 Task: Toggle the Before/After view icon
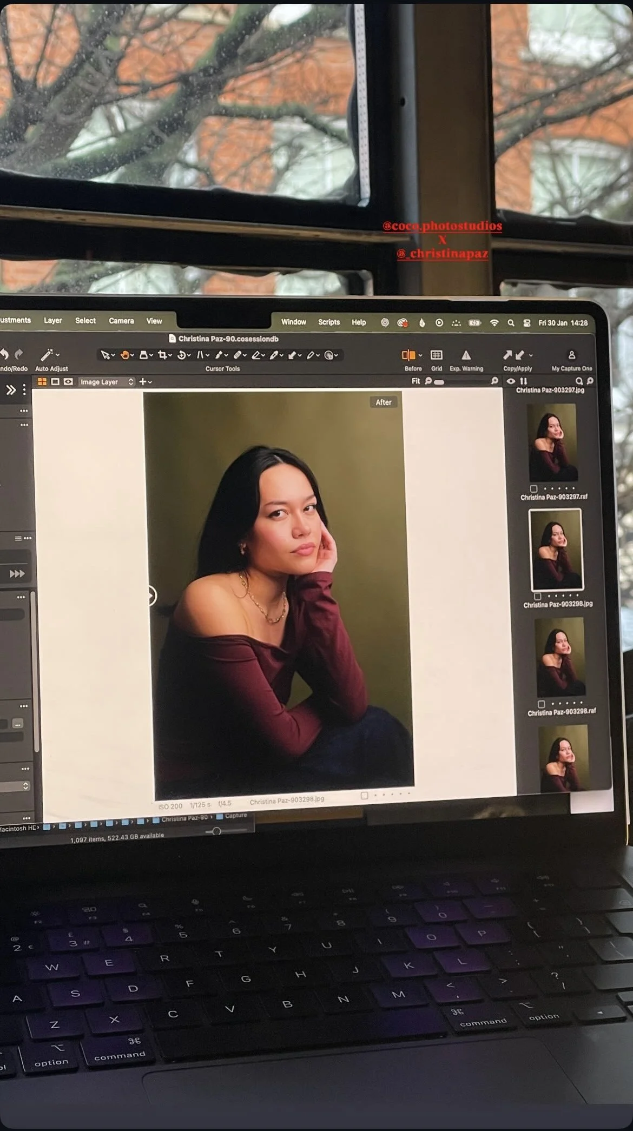click(408, 355)
